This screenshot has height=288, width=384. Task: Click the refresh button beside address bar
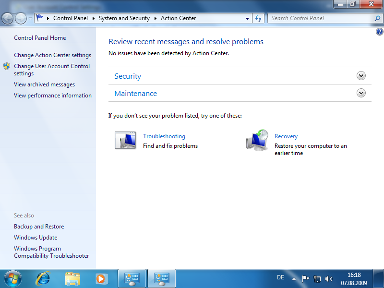coord(258,18)
